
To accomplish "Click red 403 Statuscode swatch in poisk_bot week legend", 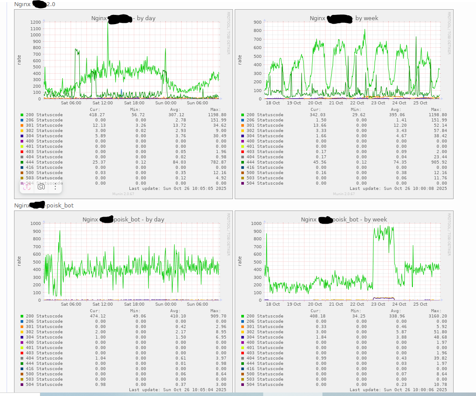I will pos(243,353).
